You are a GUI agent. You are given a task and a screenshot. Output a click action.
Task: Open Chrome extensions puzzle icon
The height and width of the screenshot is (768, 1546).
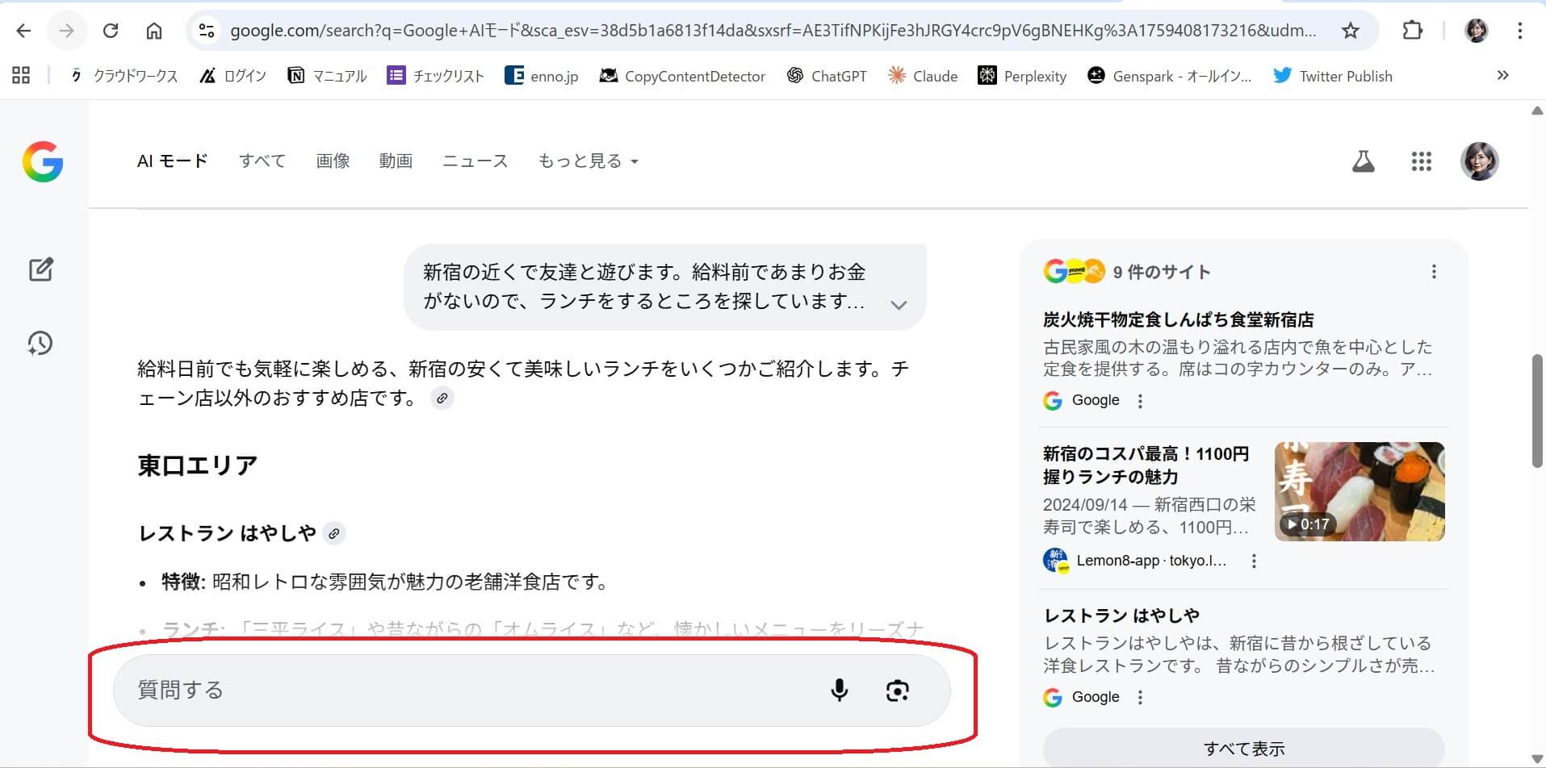(x=1412, y=31)
